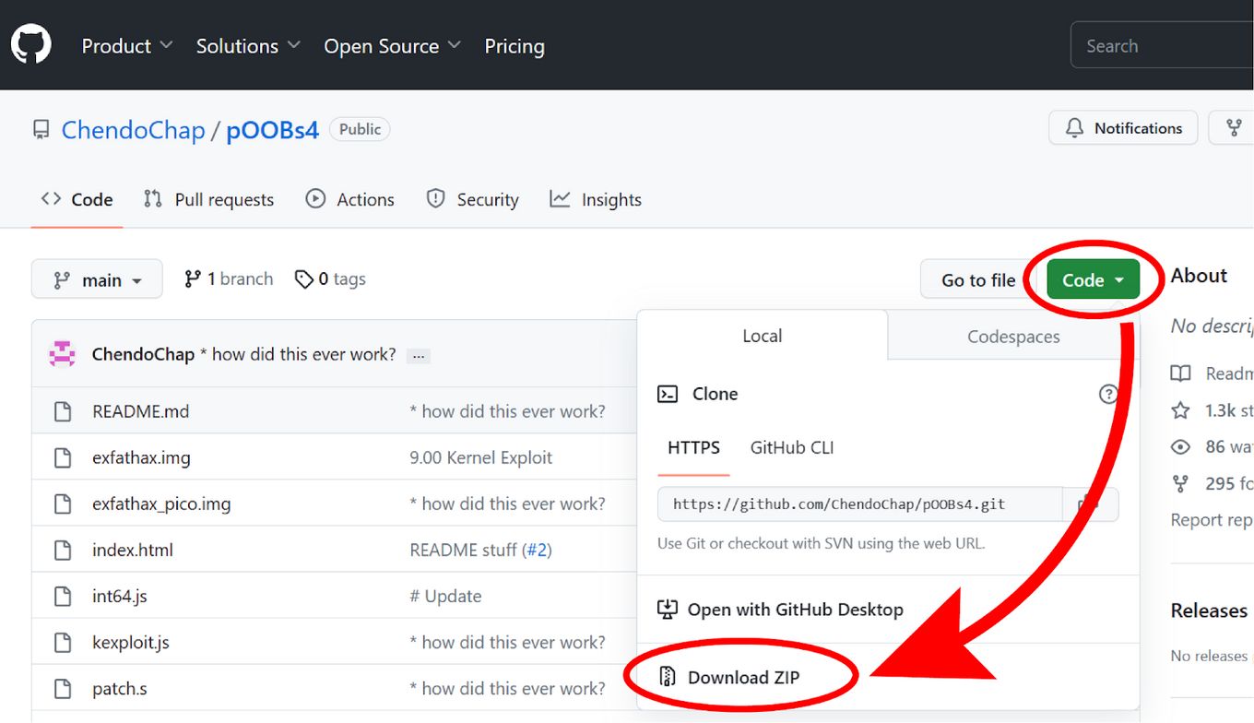
Task: Open the README.md file
Action: pyautogui.click(x=140, y=411)
